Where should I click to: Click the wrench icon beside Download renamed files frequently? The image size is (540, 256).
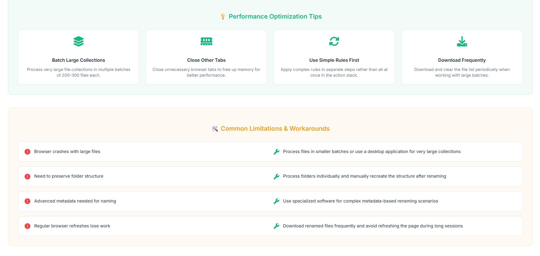pyautogui.click(x=276, y=226)
